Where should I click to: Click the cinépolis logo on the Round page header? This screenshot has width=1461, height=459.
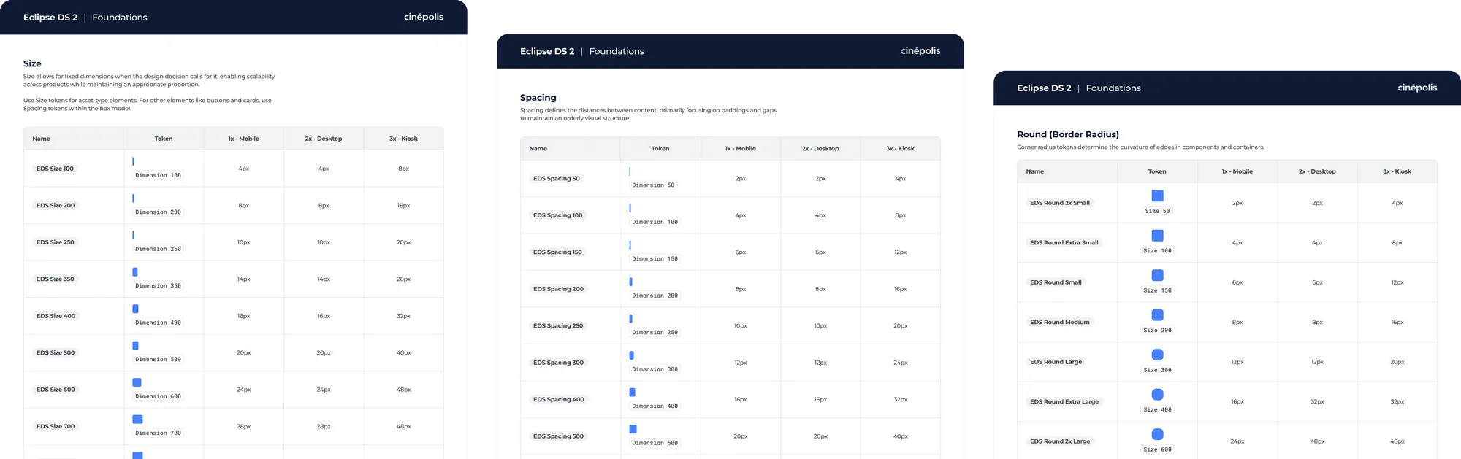coord(1417,88)
